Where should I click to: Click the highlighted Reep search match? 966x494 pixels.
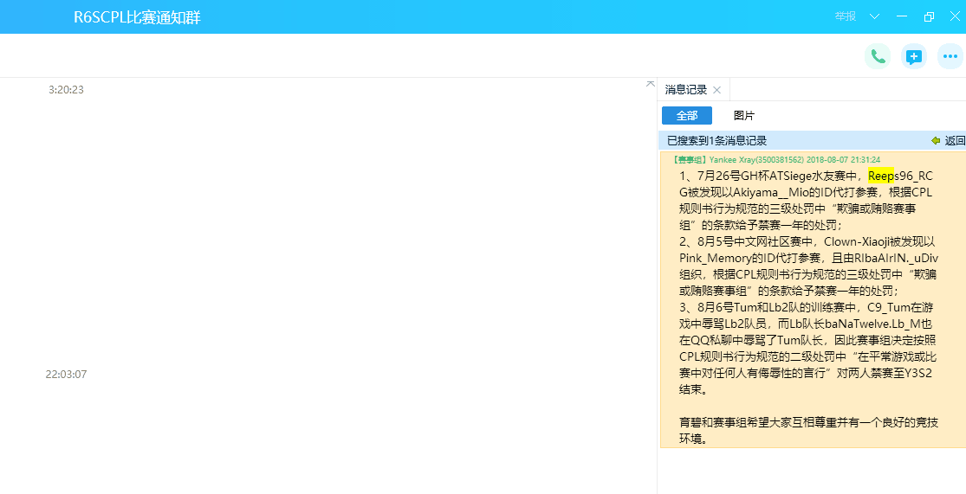coord(881,176)
